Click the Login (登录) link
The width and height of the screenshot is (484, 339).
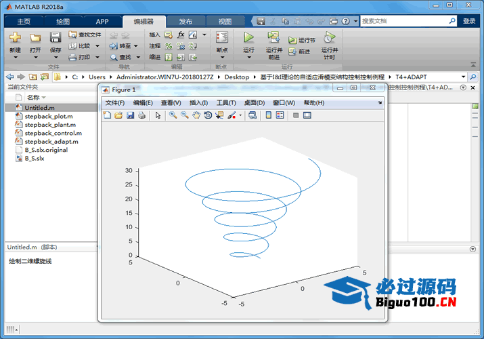[469, 21]
